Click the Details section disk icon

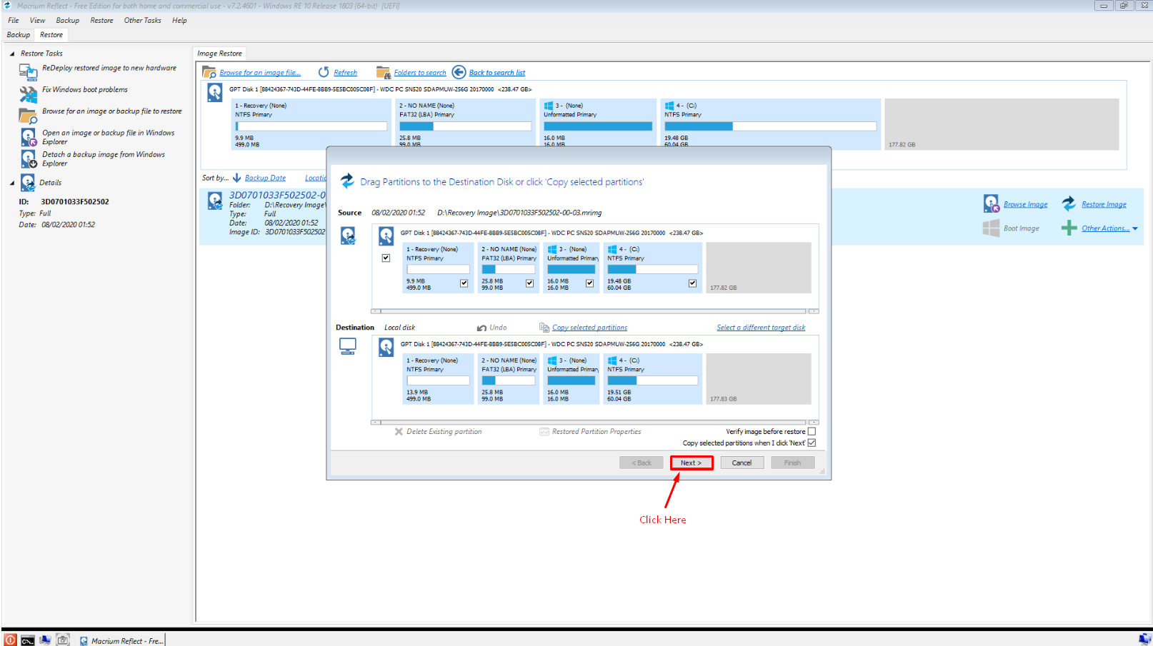pos(28,183)
